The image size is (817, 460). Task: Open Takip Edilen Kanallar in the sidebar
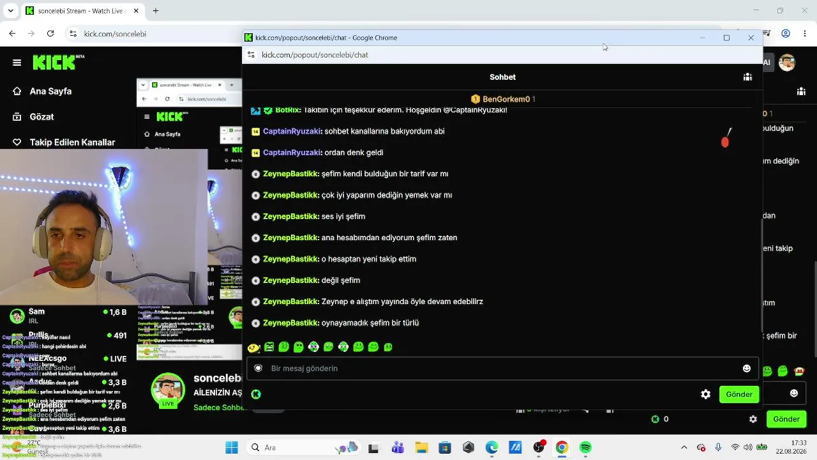click(x=64, y=142)
